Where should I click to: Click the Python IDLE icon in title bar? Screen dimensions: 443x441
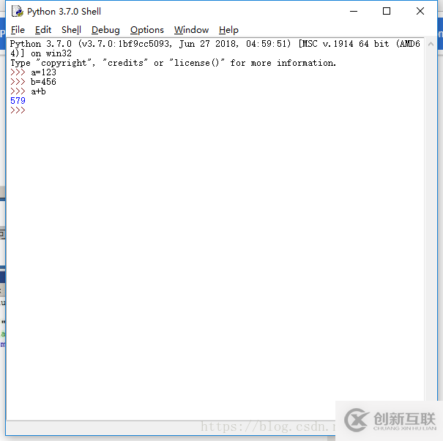18,11
